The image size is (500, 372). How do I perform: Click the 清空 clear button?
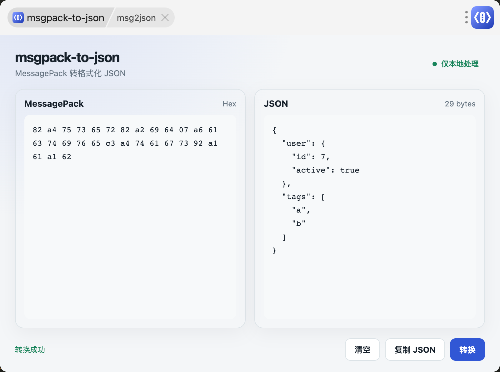click(x=362, y=350)
